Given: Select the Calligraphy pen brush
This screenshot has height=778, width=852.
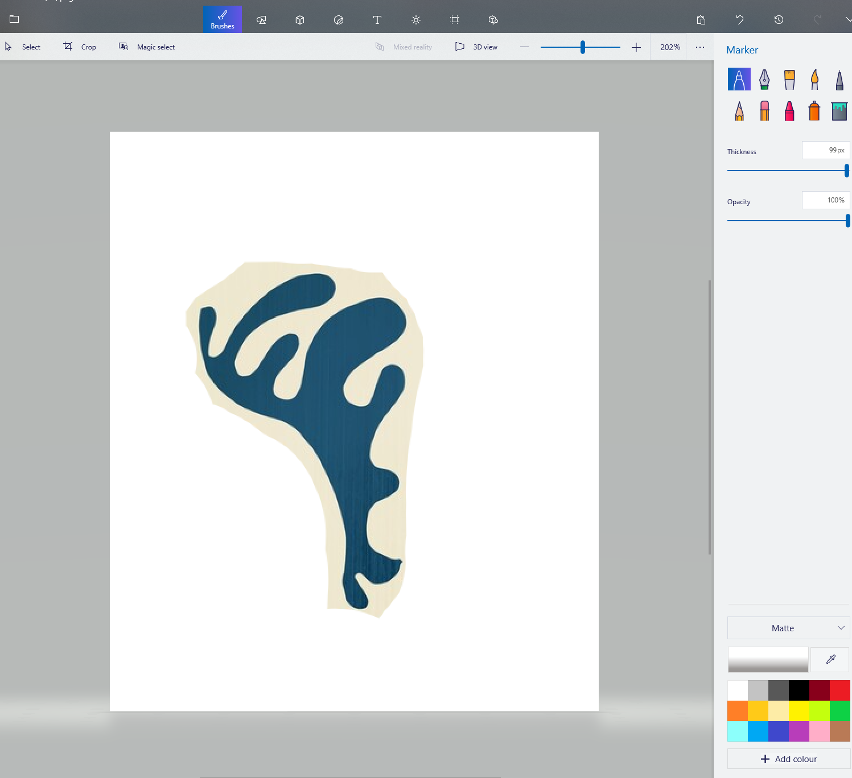Looking at the screenshot, I should (x=764, y=80).
